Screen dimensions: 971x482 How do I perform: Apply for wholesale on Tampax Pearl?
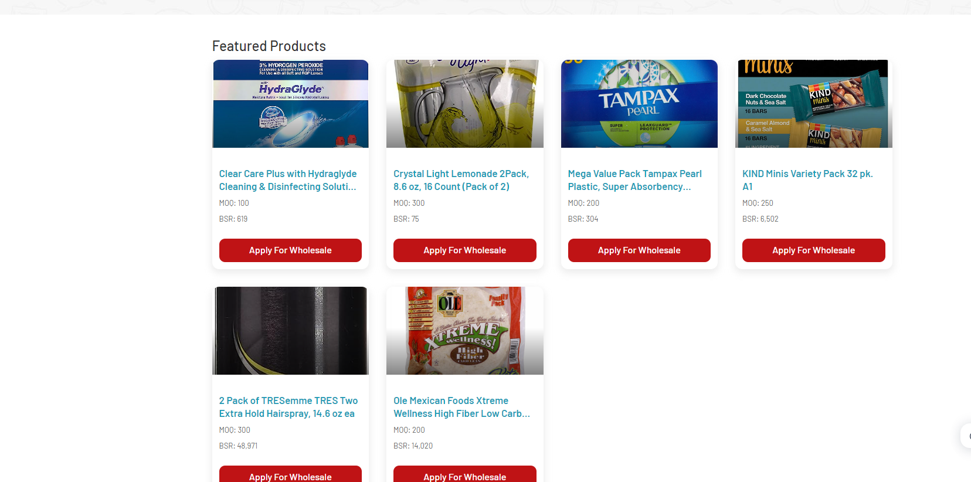(639, 250)
